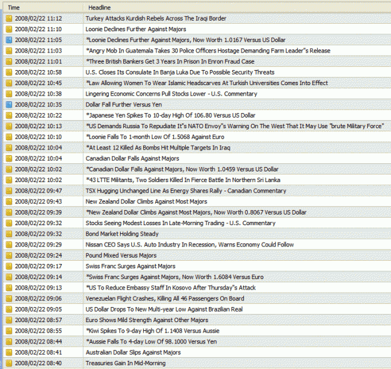
Task: Open headline Nissan CEO Says U.S. Auto Industry In Recession
Action: click(x=190, y=245)
